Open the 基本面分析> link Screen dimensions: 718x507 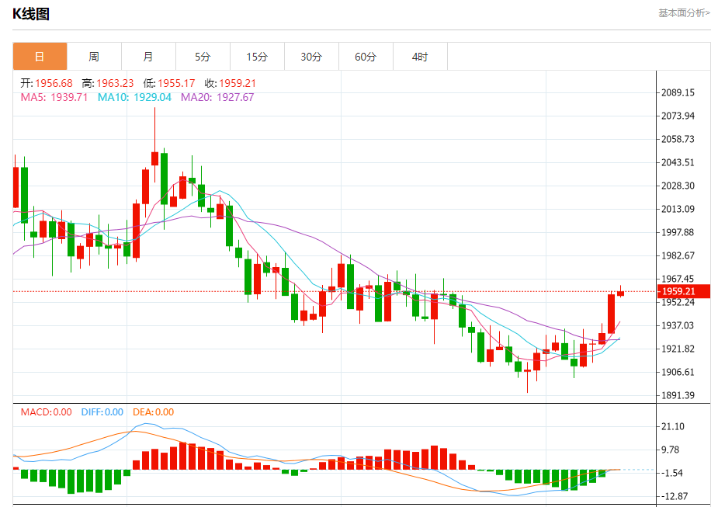[684, 13]
